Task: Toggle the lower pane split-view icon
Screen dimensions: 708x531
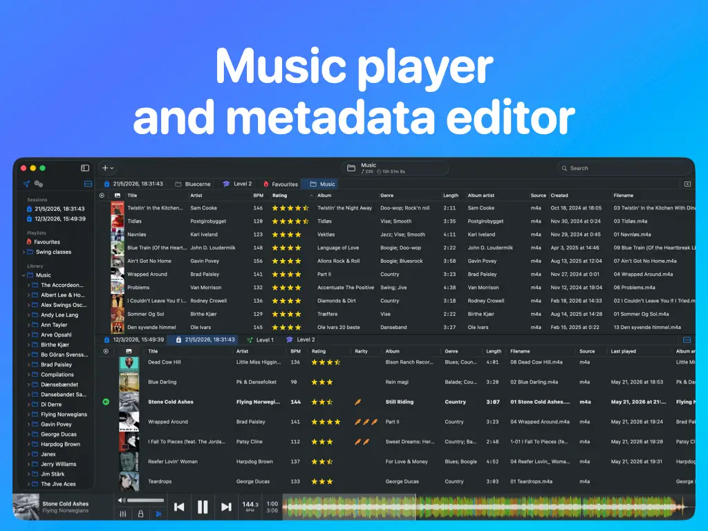Action: coord(687,339)
